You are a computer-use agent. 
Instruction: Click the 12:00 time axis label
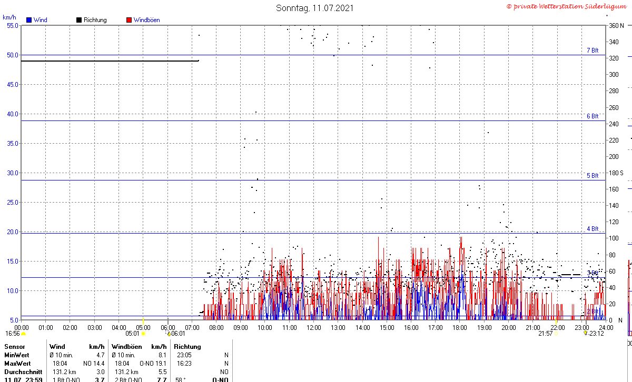(314, 327)
